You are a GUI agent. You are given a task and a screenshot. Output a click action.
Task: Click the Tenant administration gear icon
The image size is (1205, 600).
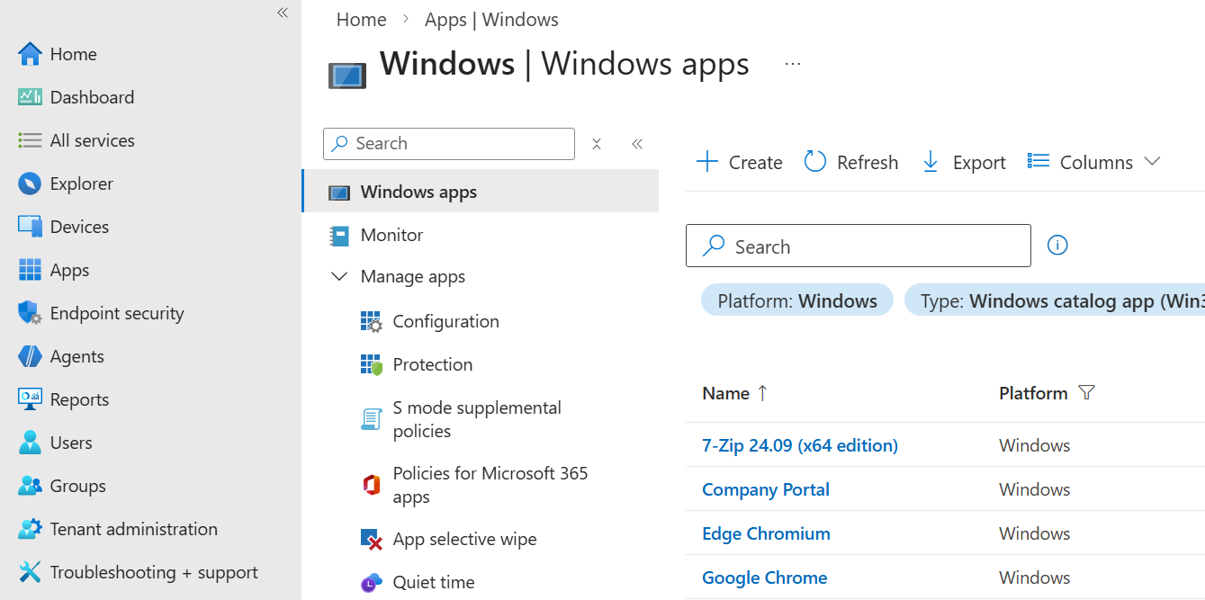(30, 529)
